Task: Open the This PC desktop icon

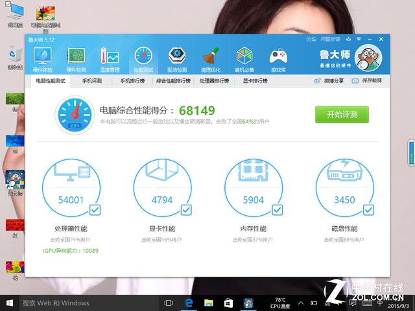Action: point(15,14)
